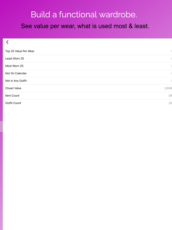Image resolution: width=172 pixels, height=230 pixels.
Task: Click the Build a functional wardrobe headline
Action: click(84, 14)
